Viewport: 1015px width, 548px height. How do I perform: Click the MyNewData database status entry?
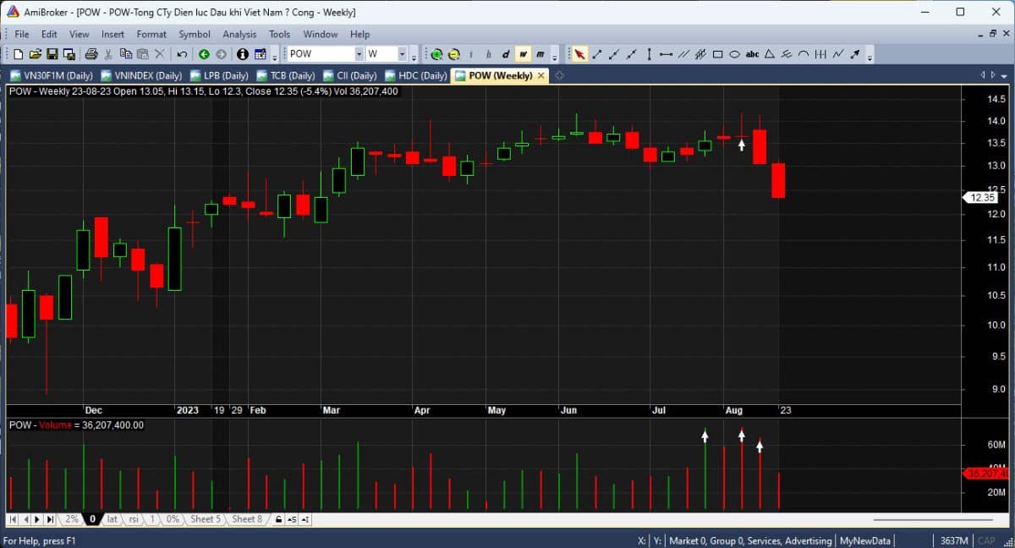864,540
